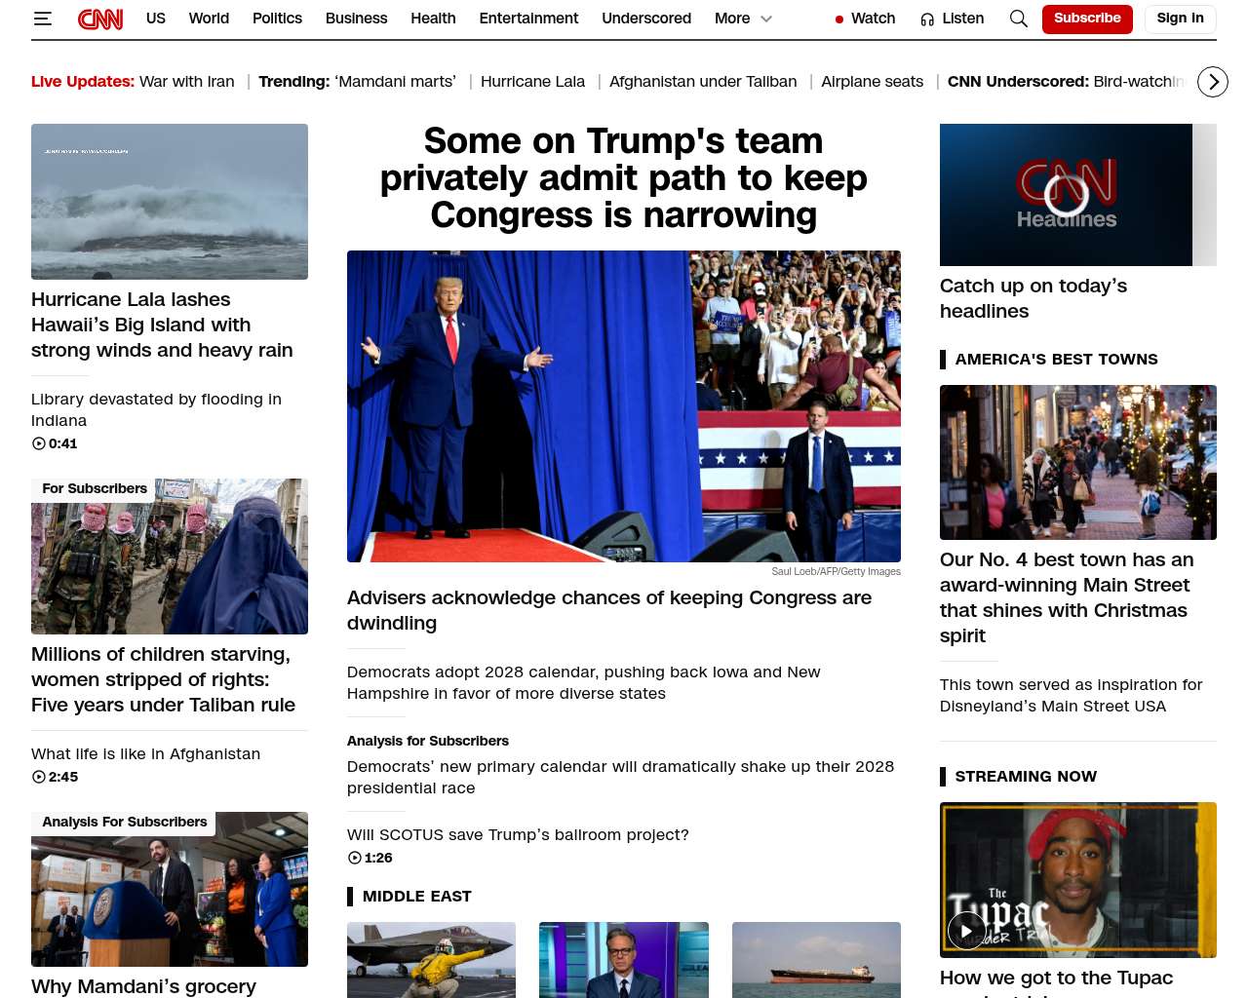Image resolution: width=1248 pixels, height=998 pixels.
Task: Open main Trump's team Congress headline
Action: [624, 178]
